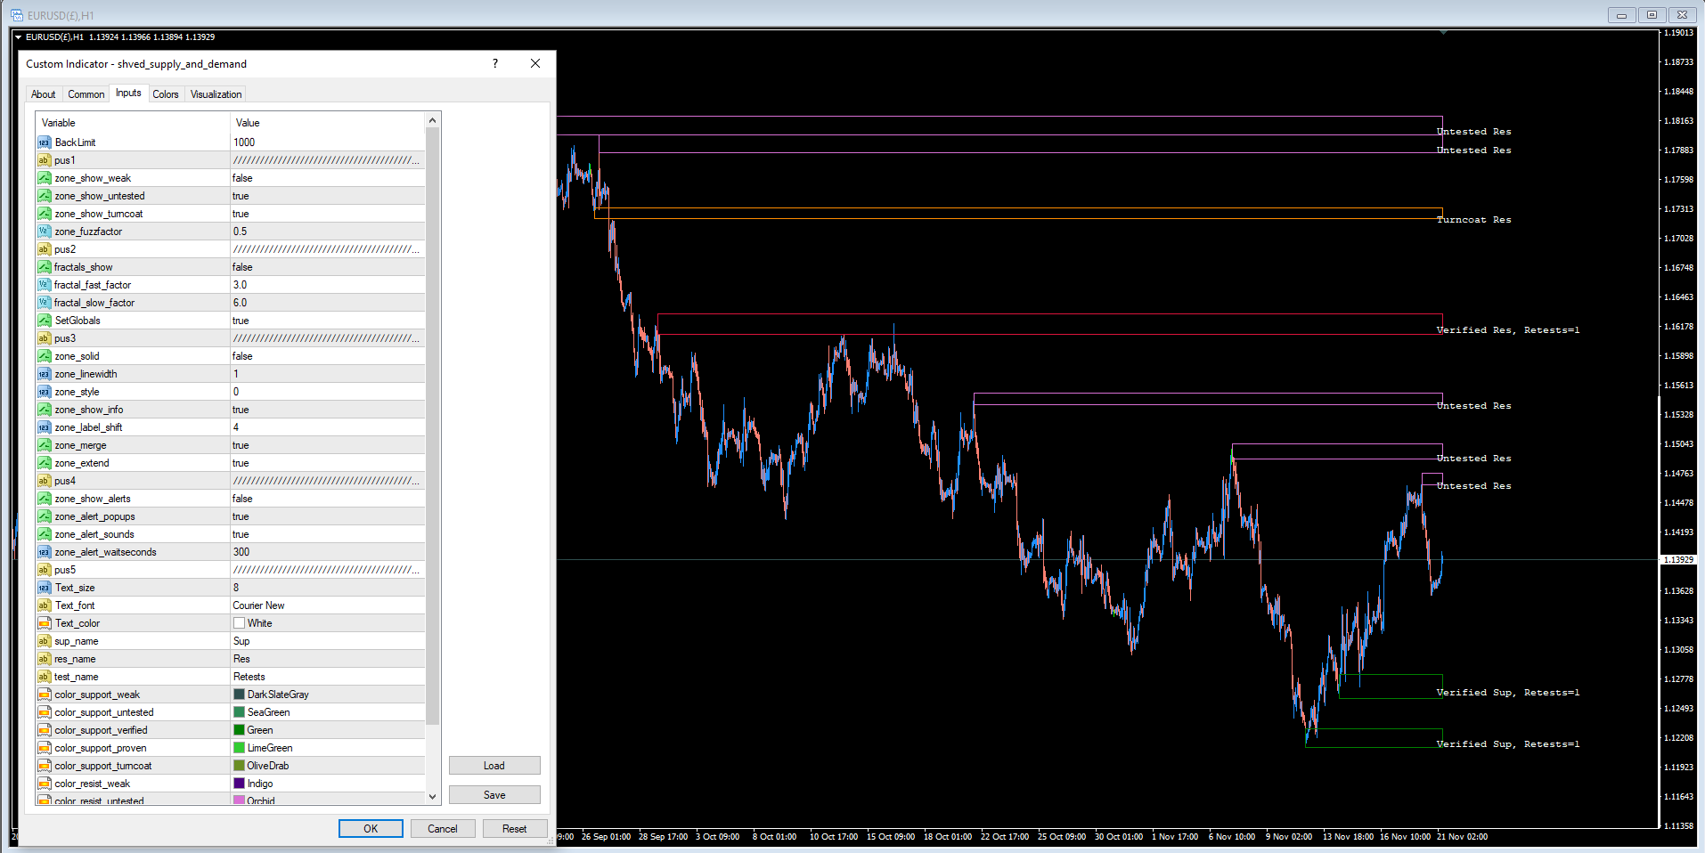
Task: Select the White Text_color swatch
Action: (239, 623)
